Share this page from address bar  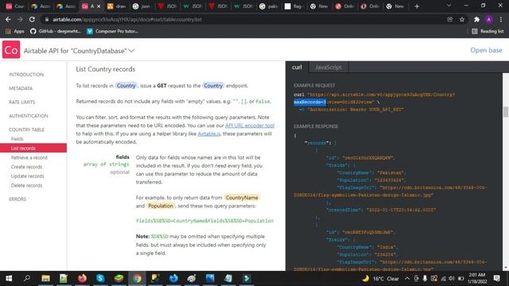pyautogui.click(x=449, y=19)
